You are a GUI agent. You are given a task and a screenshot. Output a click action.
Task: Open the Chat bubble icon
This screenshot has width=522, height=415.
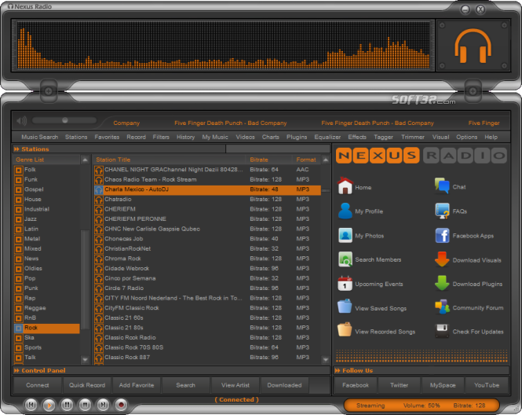coord(442,186)
